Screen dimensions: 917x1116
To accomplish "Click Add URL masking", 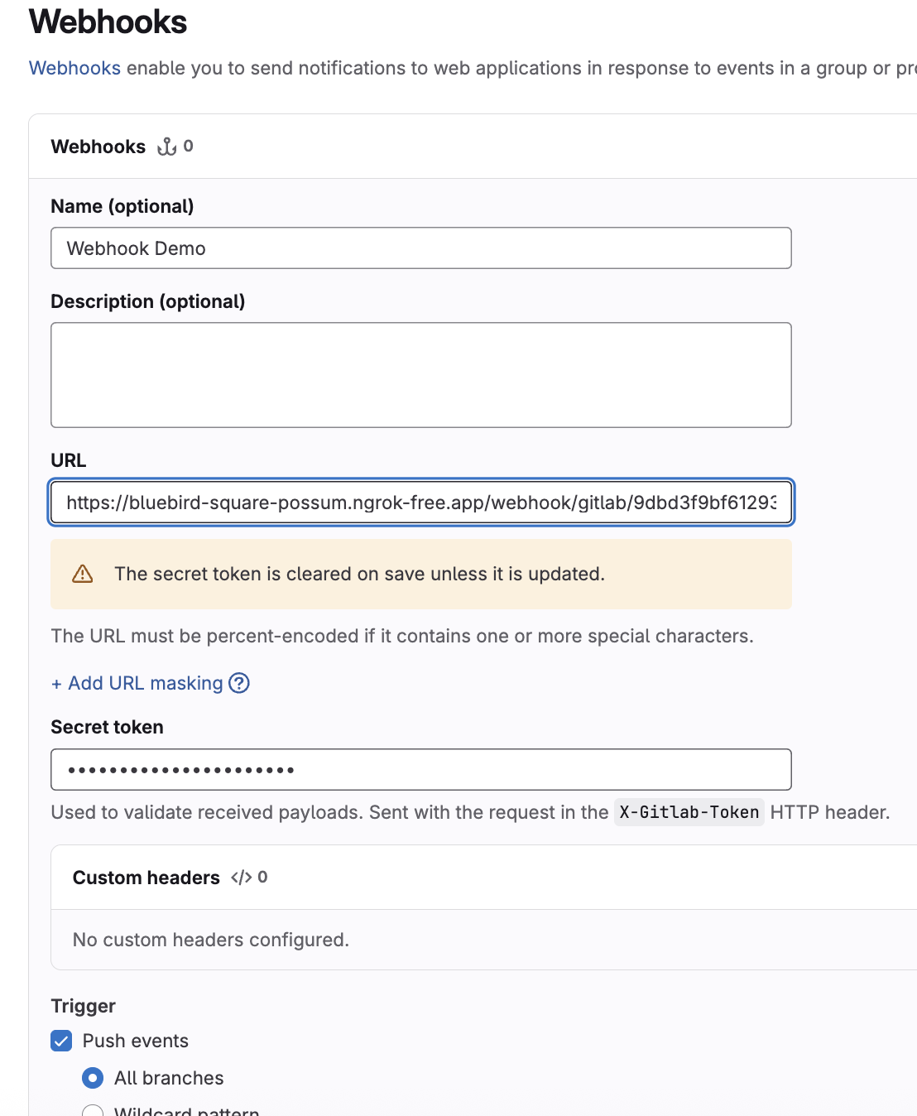I will 137,683.
